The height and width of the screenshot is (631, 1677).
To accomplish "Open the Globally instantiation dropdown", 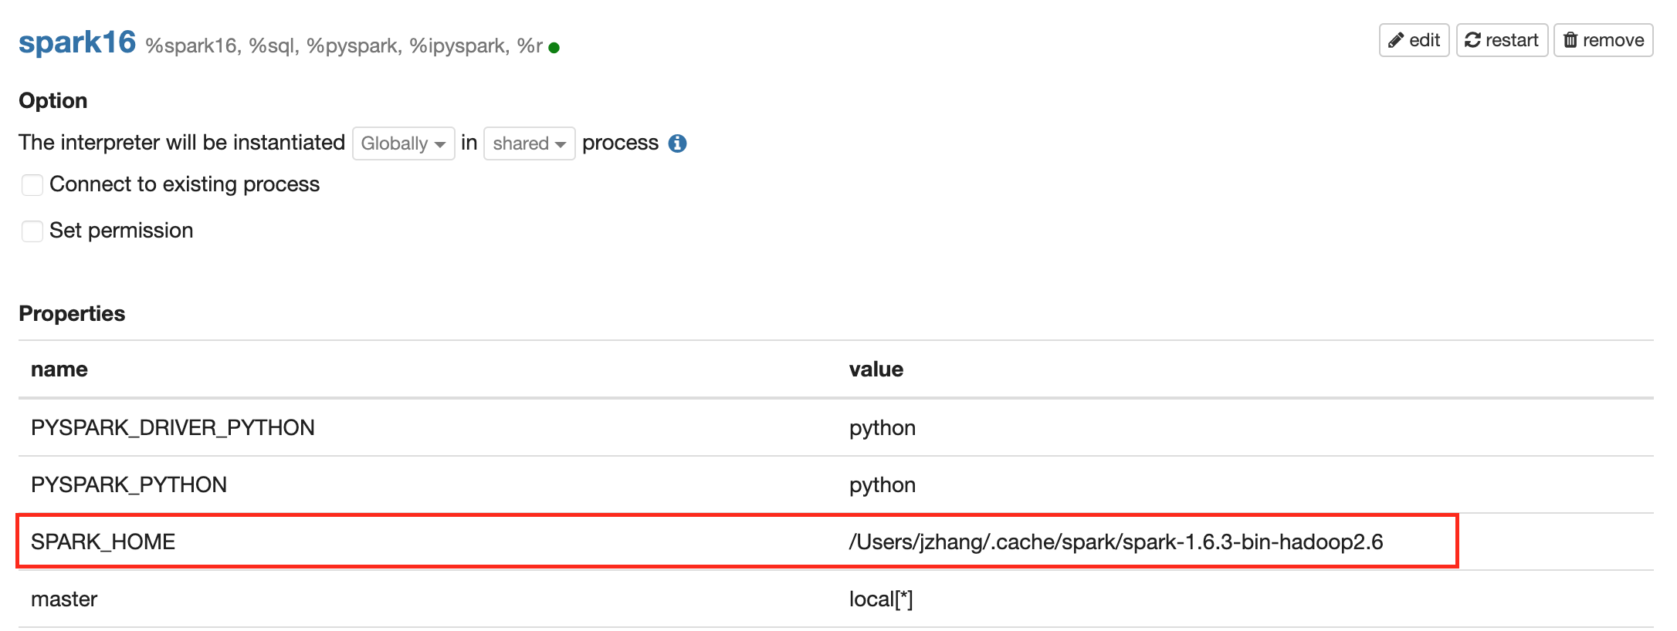I will [x=403, y=143].
